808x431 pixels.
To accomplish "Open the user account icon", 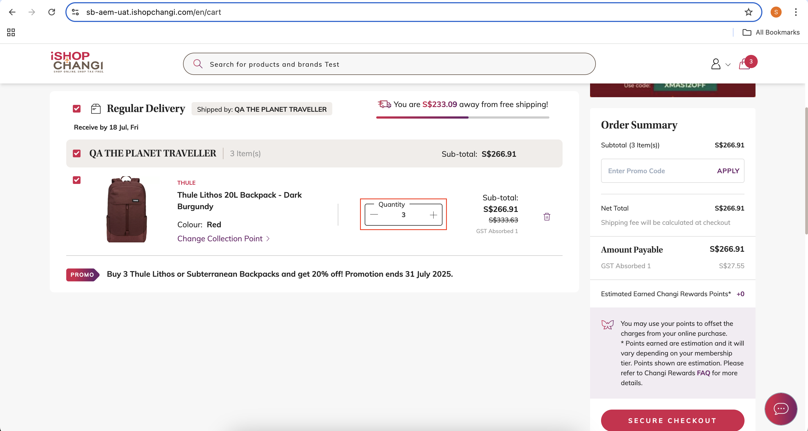I will 716,64.
